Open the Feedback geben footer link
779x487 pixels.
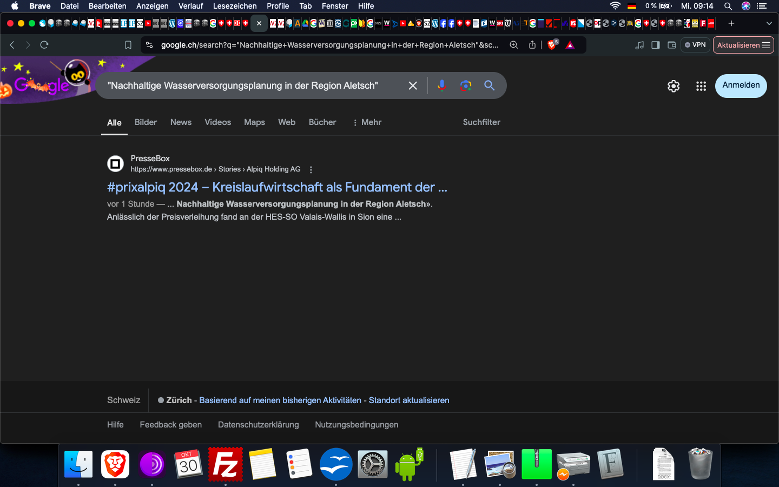tap(171, 425)
